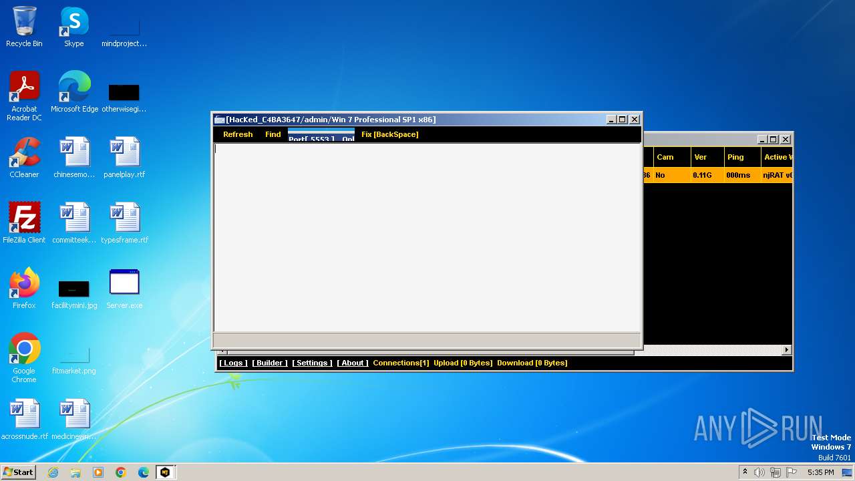Screen dimensions: 855x481
Task: Open File Explorer from the taskbar
Action: pyautogui.click(x=75, y=472)
